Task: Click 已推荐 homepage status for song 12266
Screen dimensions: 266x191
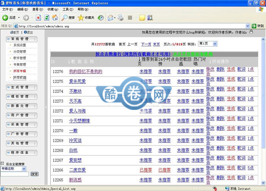Action: (x=146, y=170)
